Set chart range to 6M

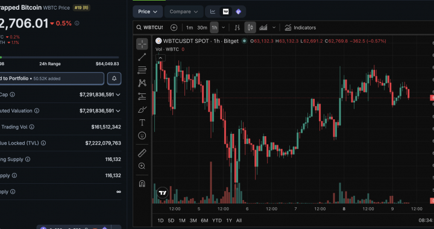pos(204,221)
